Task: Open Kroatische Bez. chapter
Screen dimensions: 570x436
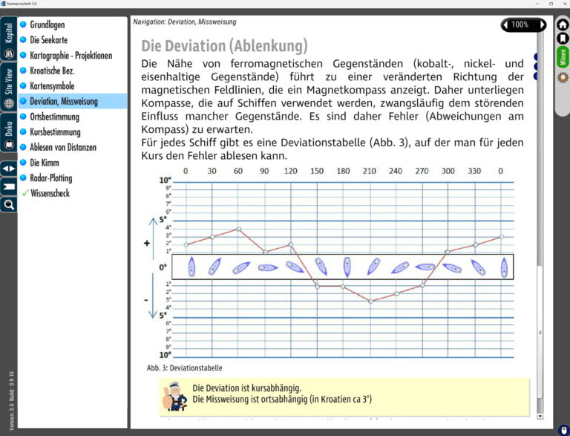Action: click(52, 71)
